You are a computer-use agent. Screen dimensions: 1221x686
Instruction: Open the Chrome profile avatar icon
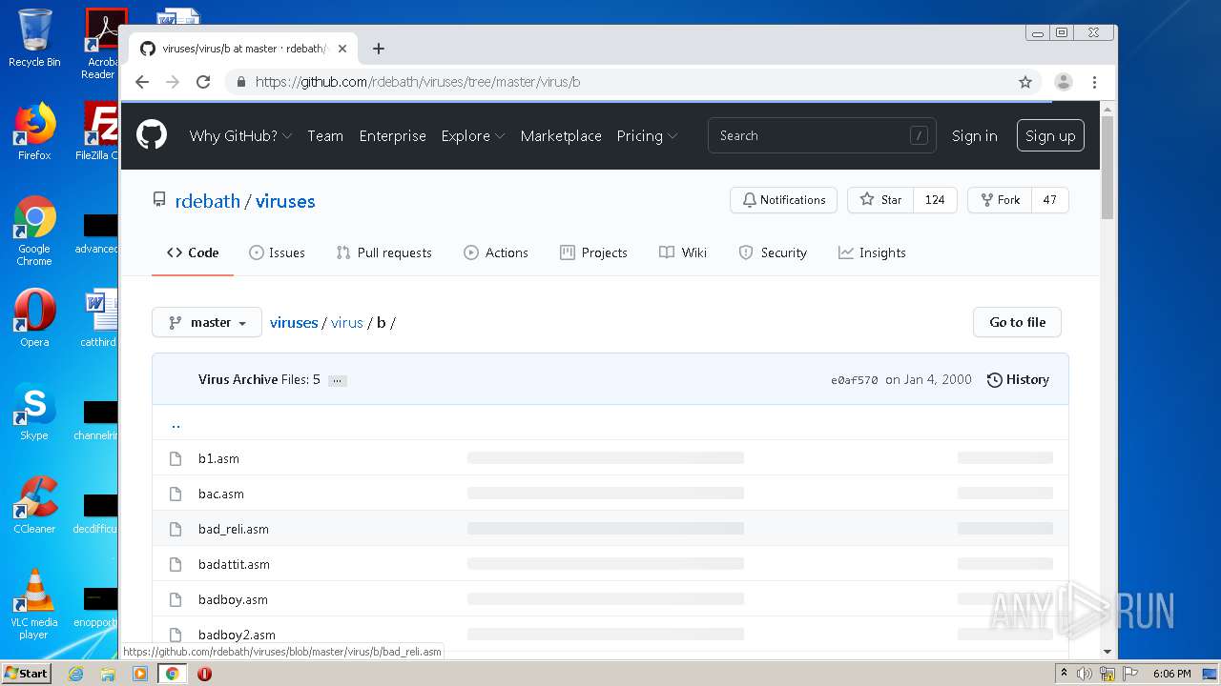coord(1064,82)
